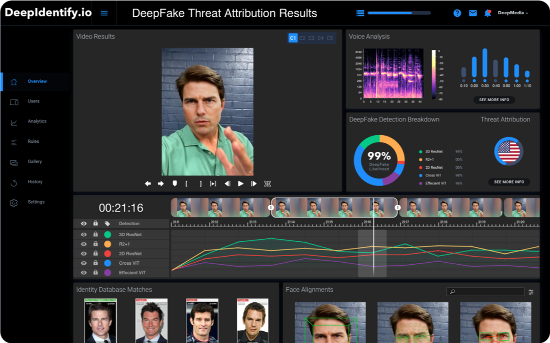
Task: Click the help question mark icon
Action: pos(457,13)
